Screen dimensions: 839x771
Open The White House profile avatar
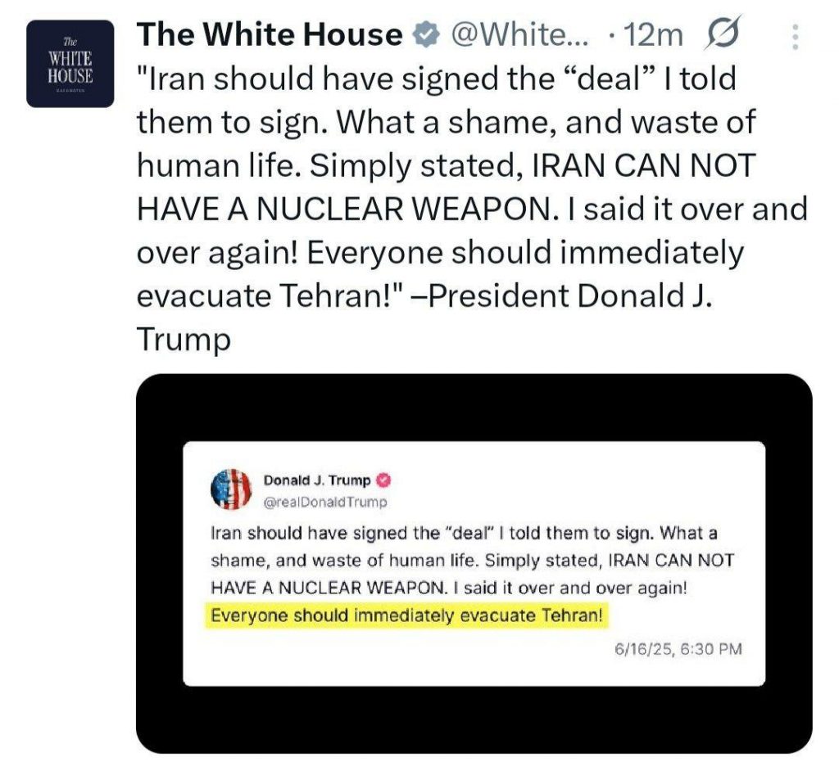(x=70, y=64)
